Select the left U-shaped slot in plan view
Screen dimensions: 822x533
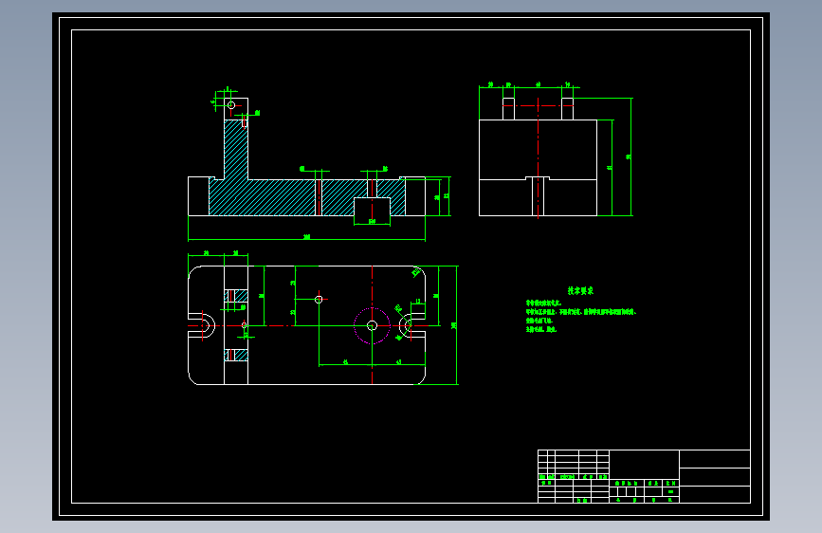tap(202, 326)
